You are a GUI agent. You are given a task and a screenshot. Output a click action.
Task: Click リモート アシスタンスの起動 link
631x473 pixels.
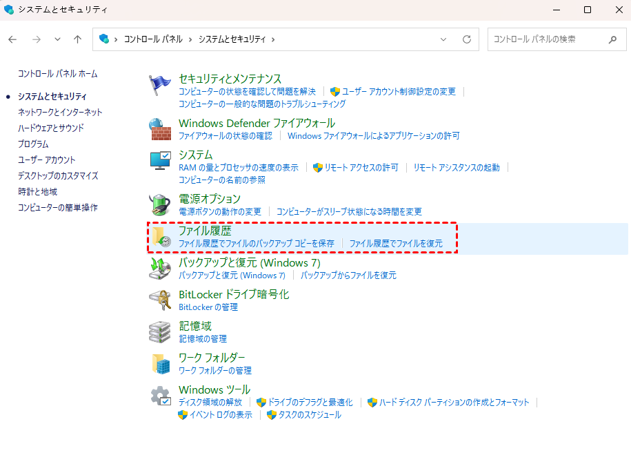click(x=457, y=168)
